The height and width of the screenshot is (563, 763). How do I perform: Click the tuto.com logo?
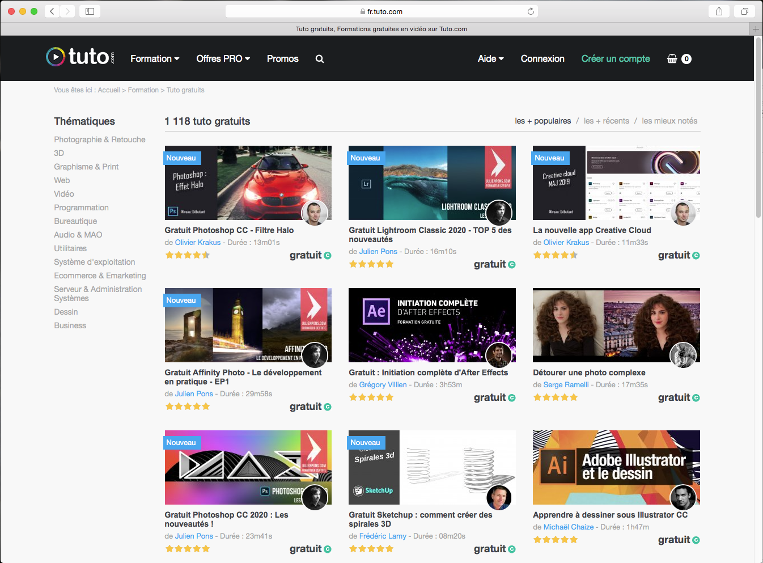tap(80, 57)
